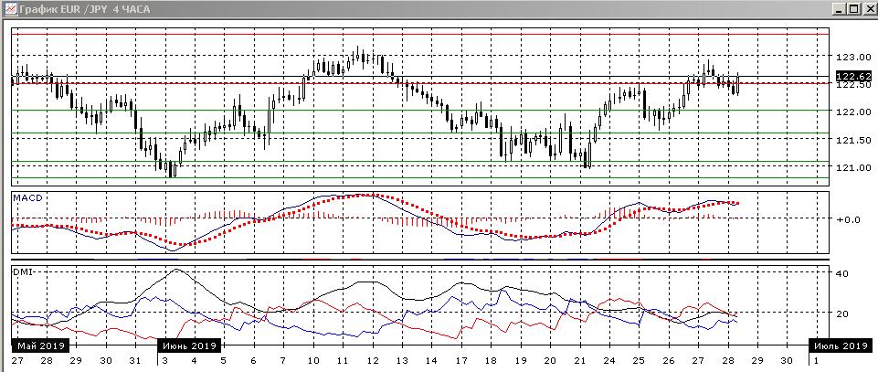
Task: Click date label 25 on time axis
Action: tap(639, 360)
